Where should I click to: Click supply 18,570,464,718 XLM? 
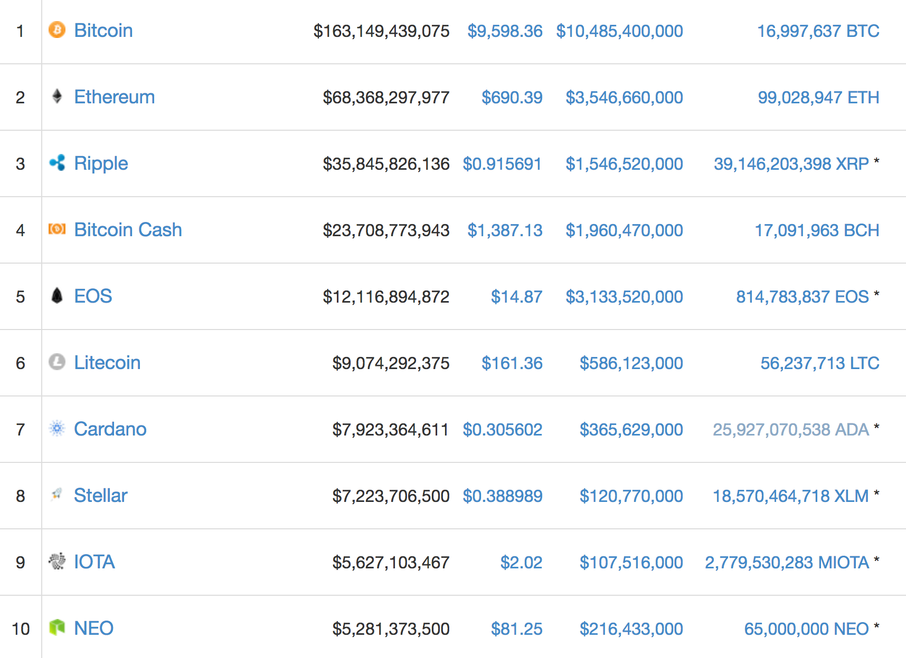(791, 496)
